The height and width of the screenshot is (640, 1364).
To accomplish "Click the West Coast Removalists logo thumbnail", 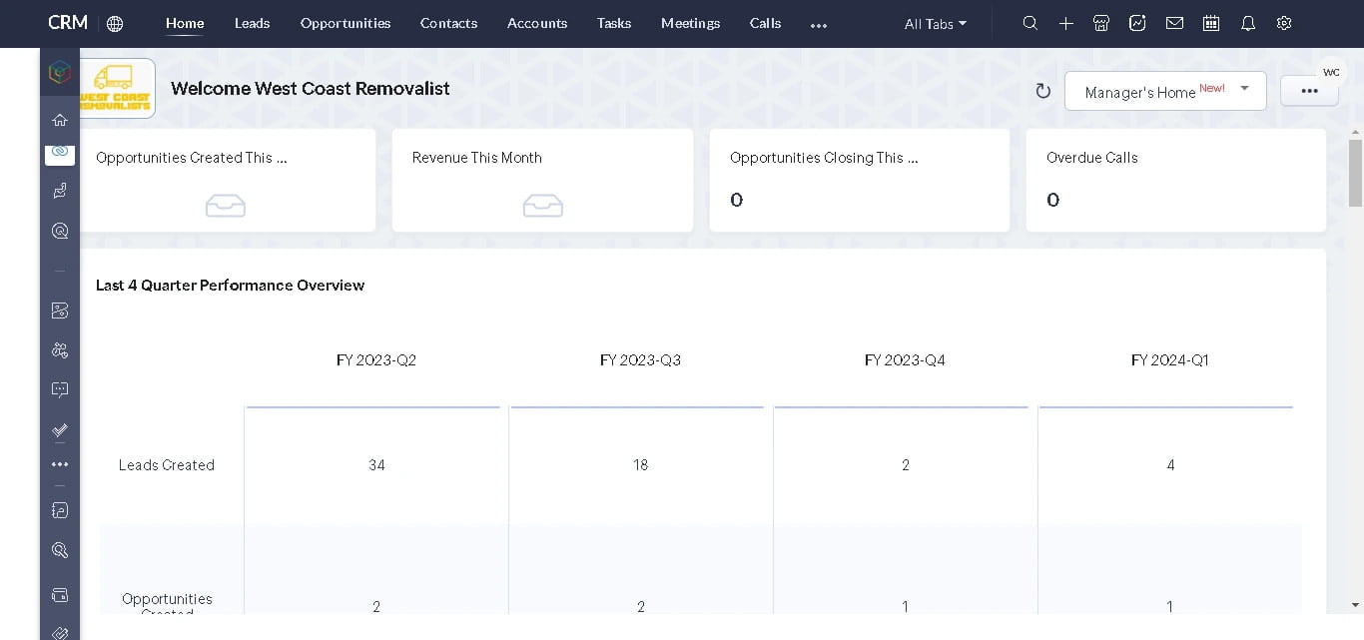I will point(117,88).
